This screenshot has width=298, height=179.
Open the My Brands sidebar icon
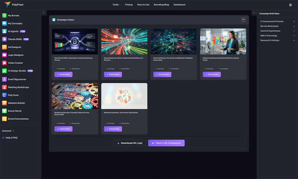pyautogui.click(x=4, y=15)
